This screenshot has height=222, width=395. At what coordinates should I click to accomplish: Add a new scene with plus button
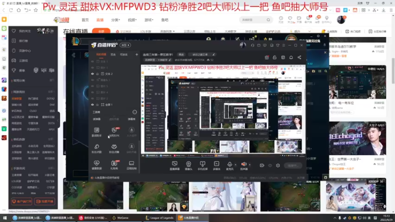(137, 54)
